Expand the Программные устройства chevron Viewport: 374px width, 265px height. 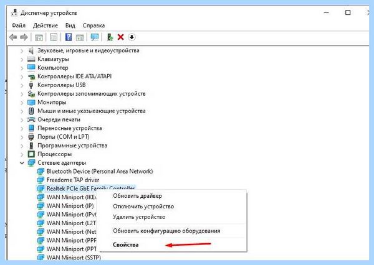pos(22,146)
